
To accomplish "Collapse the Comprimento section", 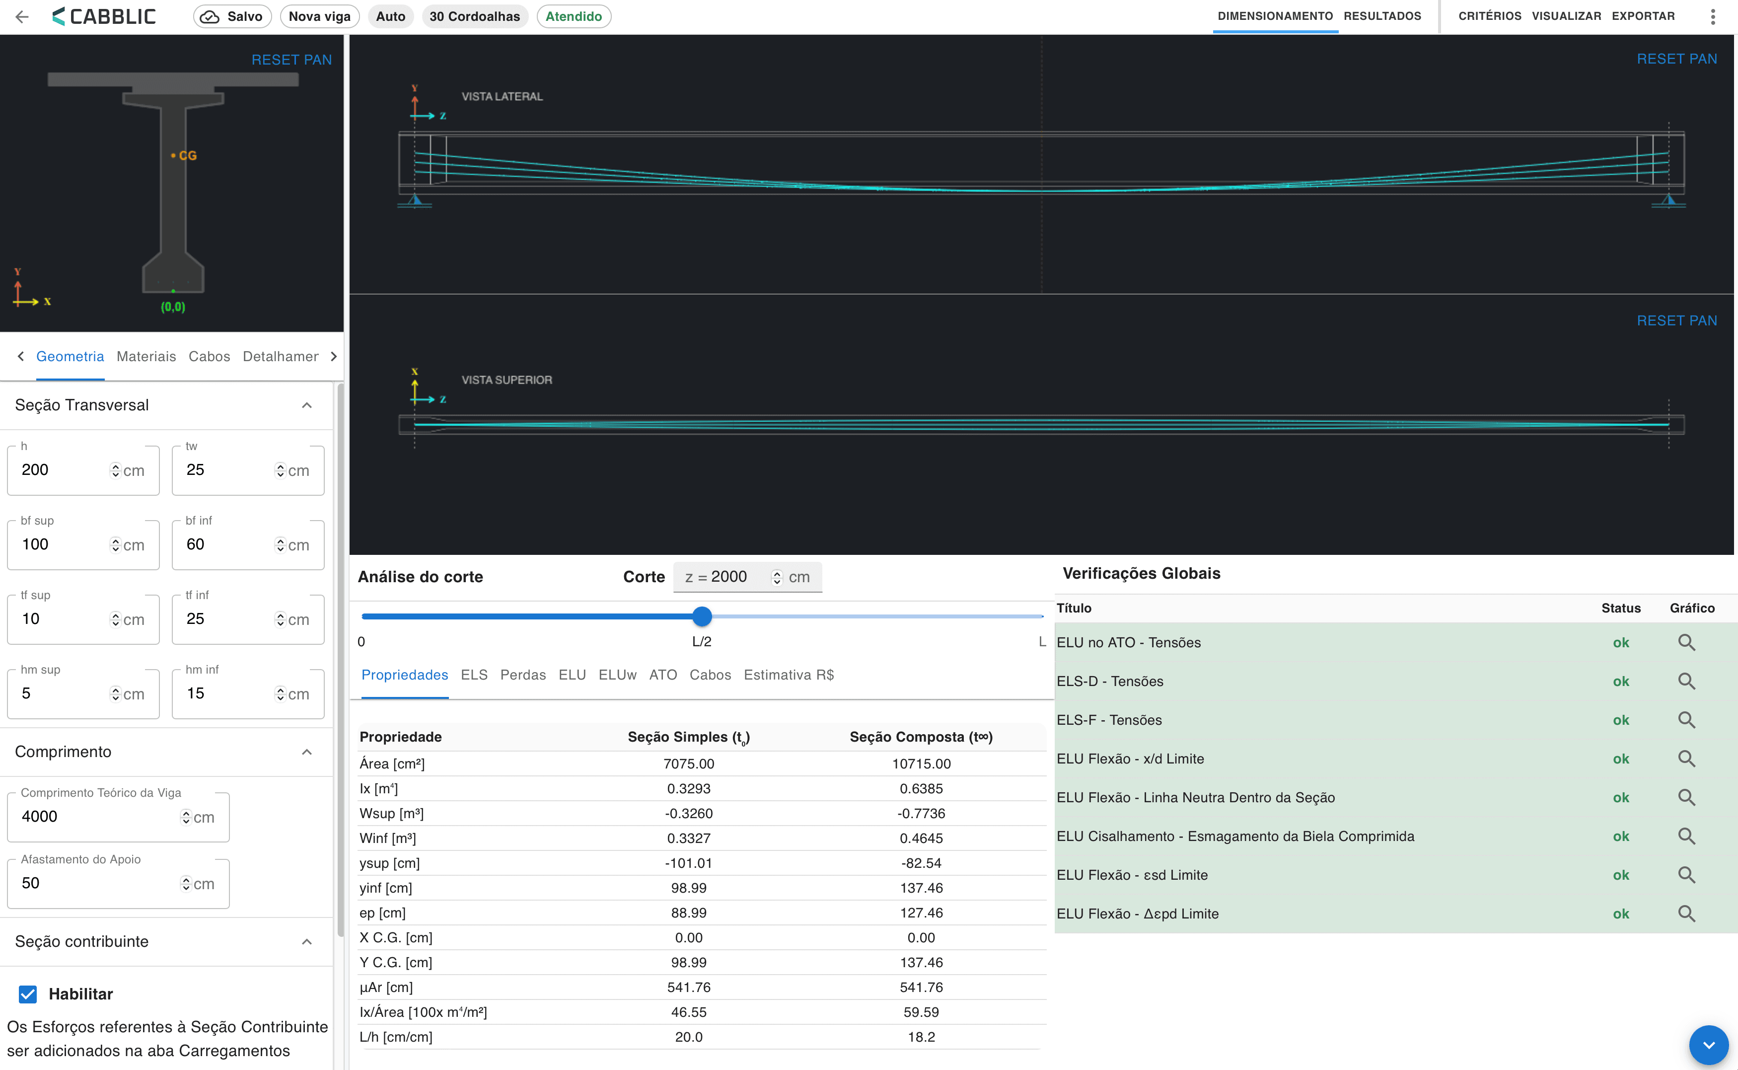I will pos(307,752).
